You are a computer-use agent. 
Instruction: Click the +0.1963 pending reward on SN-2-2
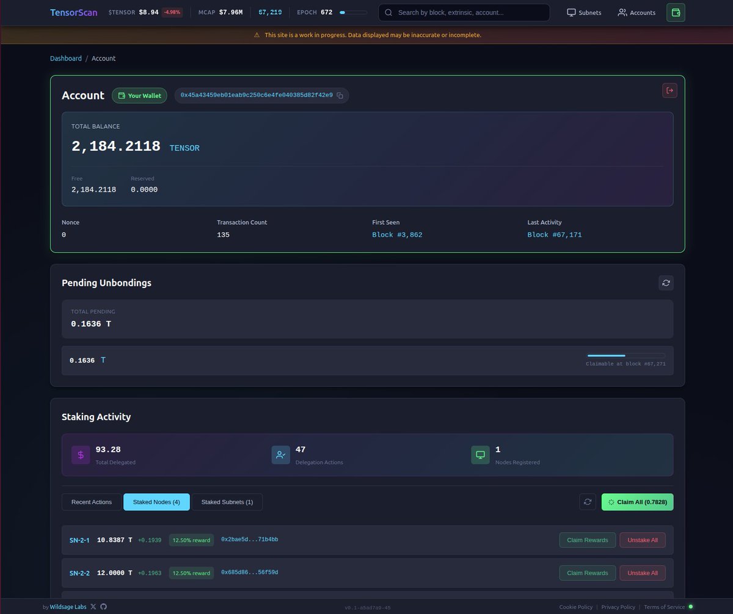(150, 573)
